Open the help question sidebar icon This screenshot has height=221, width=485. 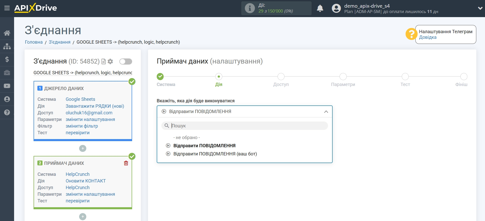pos(7,113)
